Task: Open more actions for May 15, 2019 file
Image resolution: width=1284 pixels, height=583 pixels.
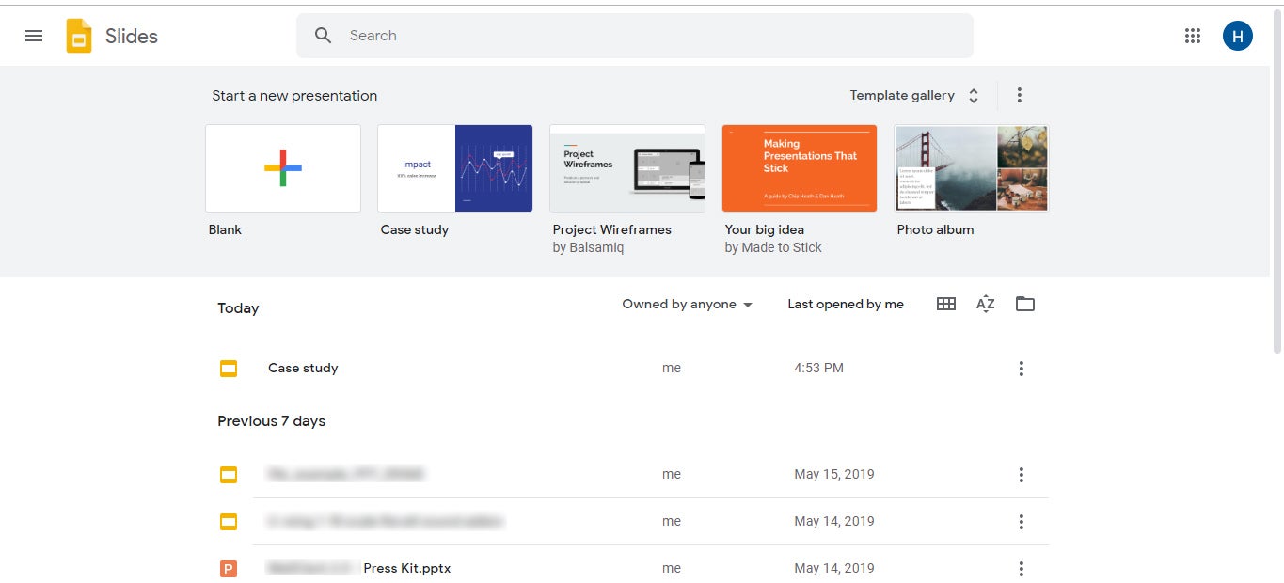Action: click(x=1021, y=475)
